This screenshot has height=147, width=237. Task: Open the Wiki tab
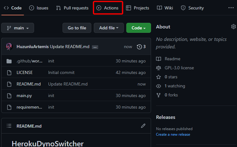(x=165, y=8)
